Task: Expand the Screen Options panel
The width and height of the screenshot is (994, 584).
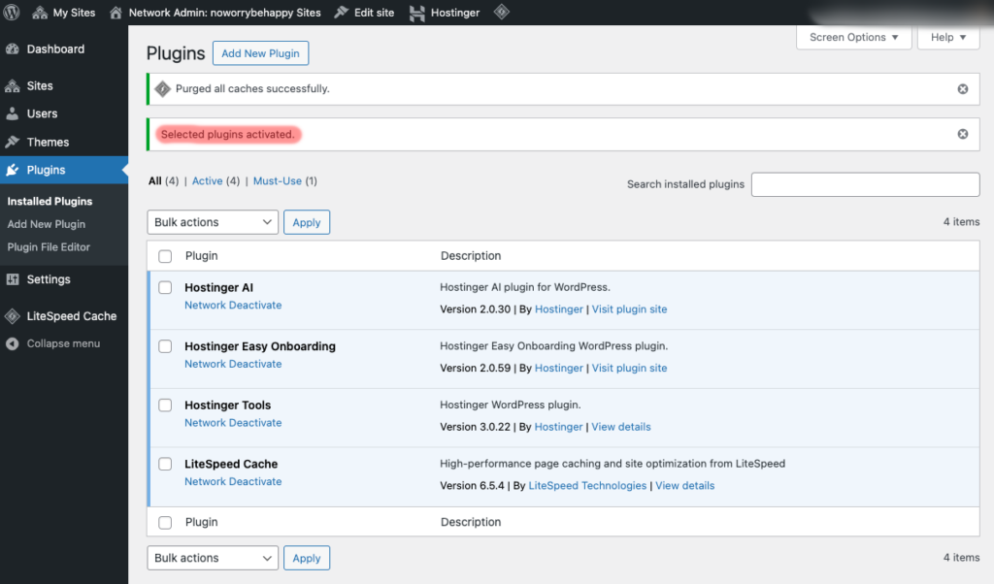Action: tap(854, 38)
